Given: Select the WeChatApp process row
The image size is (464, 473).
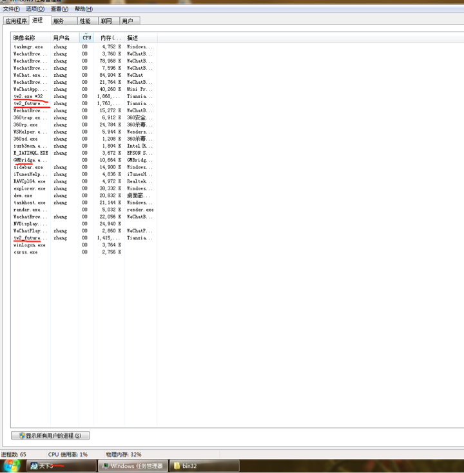Looking at the screenshot, I should [84, 89].
